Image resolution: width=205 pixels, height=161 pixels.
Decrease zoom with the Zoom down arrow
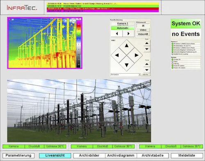147,49
